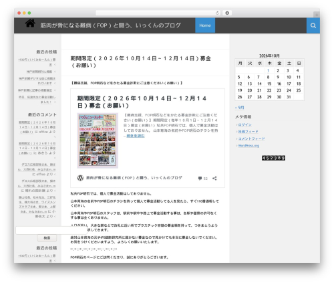Click the blog title in header
The width and height of the screenshot is (334, 283).
[x=110, y=25]
